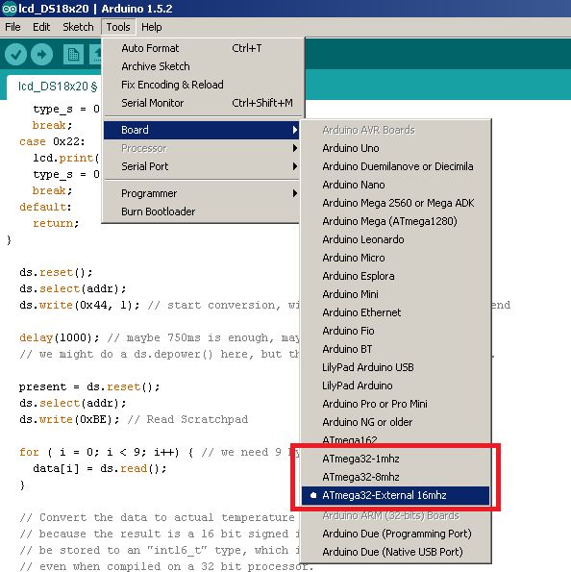Select Arduino Duemilanove or Diecimila board
The image size is (571, 572).
[395, 166]
